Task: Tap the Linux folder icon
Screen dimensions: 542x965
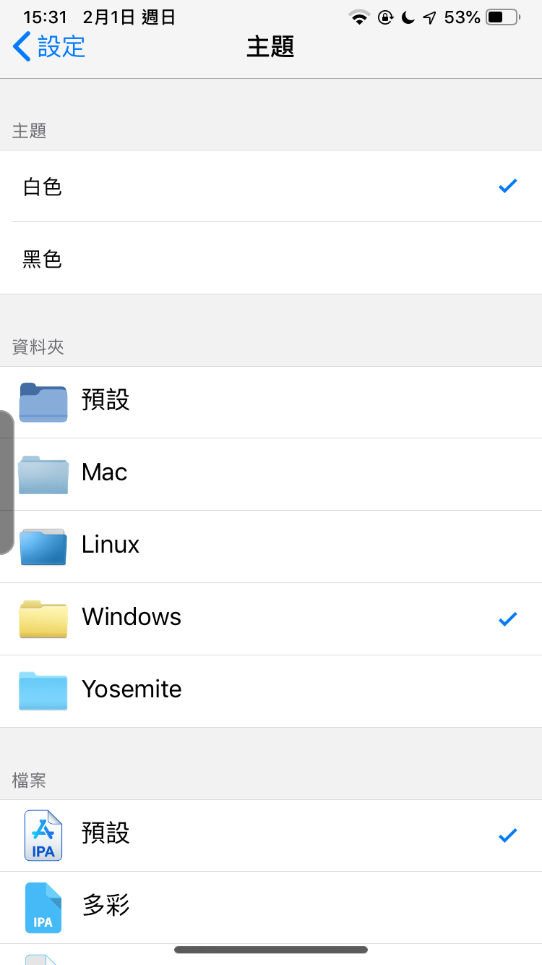Action: pyautogui.click(x=43, y=547)
